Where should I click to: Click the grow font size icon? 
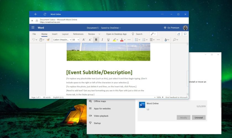pos(84,40)
